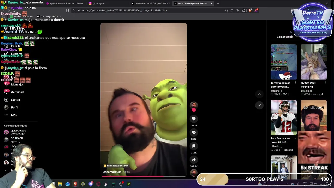Seek within the video progress bar
The height and width of the screenshot is (188, 334).
[x=144, y=176]
